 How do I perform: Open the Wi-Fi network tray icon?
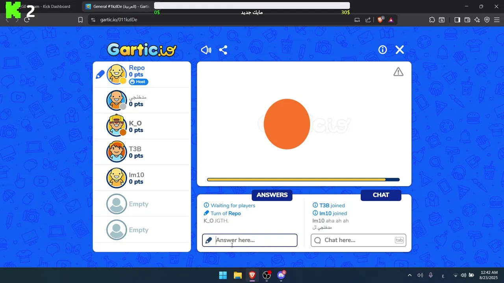[x=456, y=275]
